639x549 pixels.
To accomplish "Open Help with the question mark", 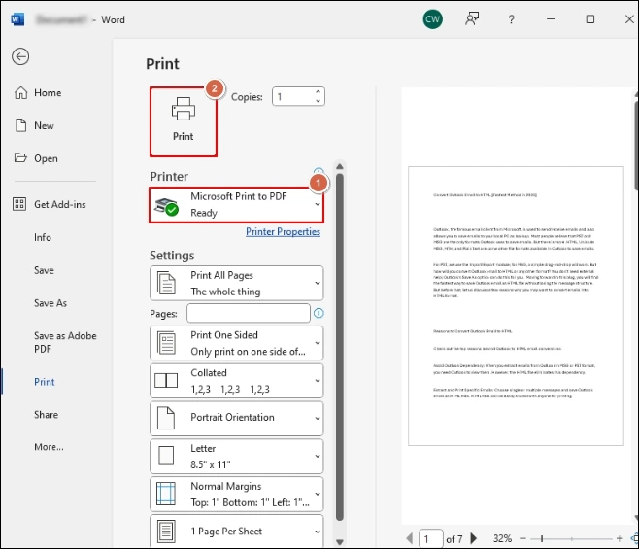I will [511, 19].
